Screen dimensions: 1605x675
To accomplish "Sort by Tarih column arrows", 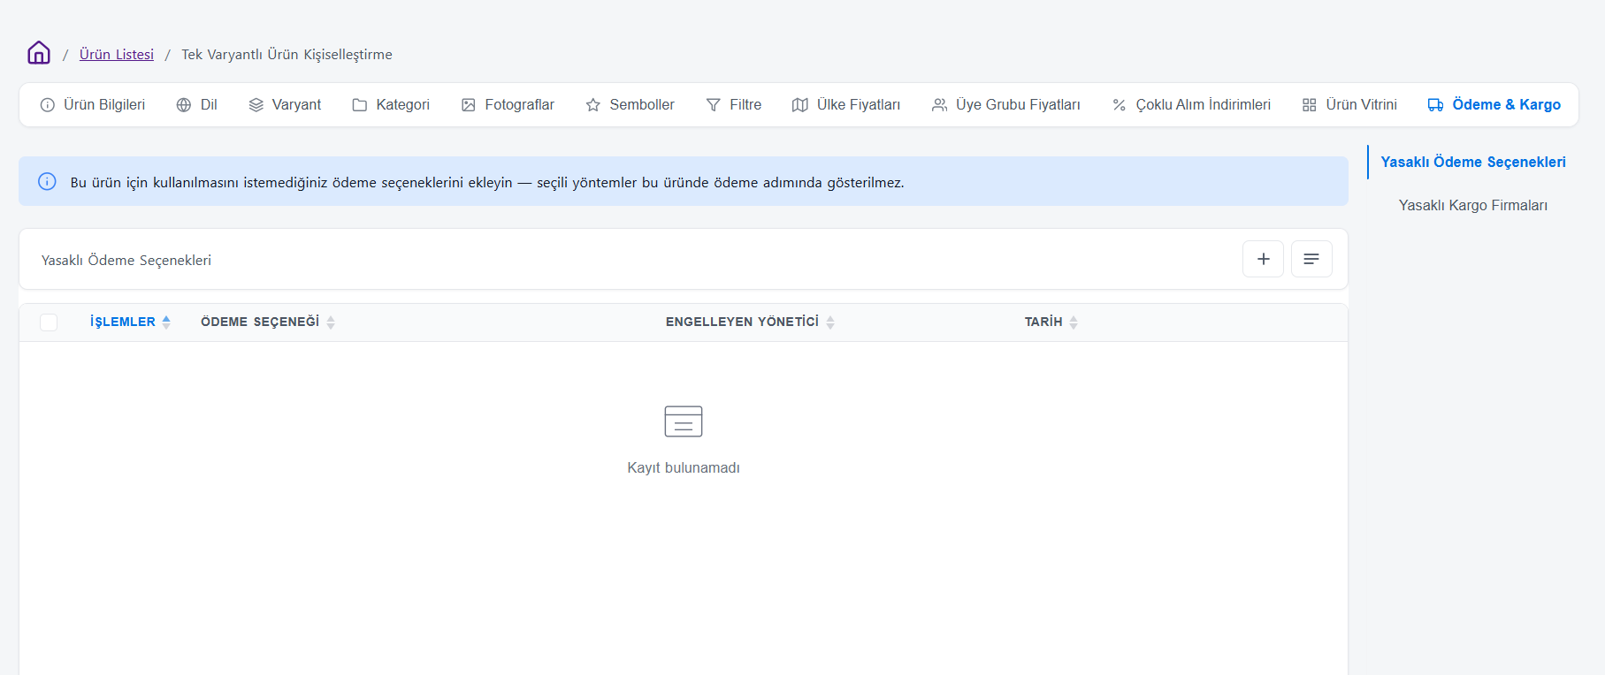I will [1074, 322].
